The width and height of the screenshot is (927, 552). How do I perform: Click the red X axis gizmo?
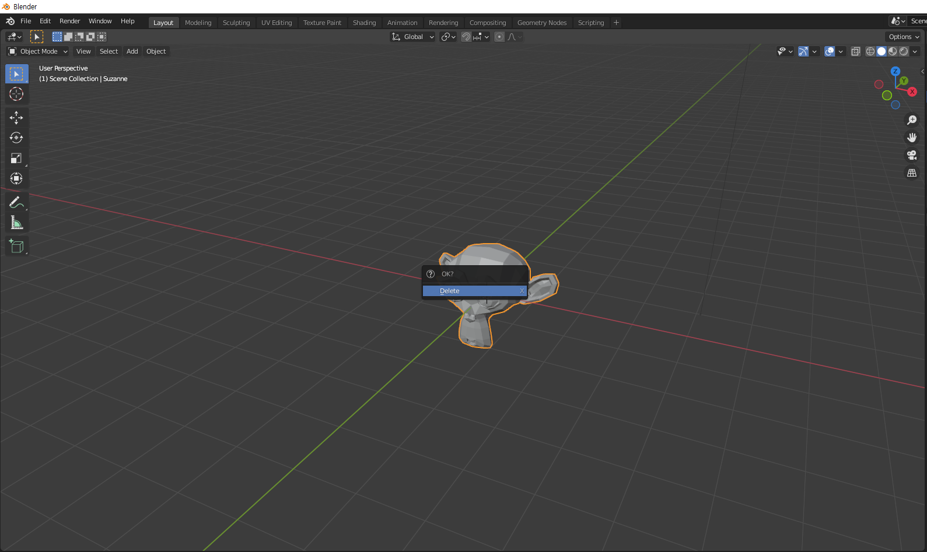click(x=912, y=92)
